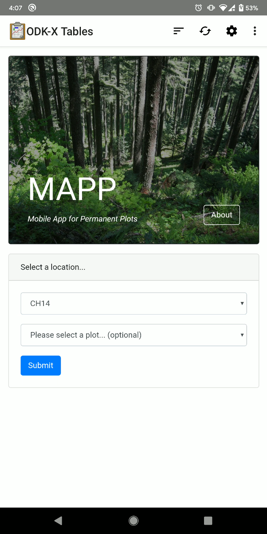Tap the Wi-Fi signal status icon
This screenshot has width=267, height=534.
coord(222,8)
